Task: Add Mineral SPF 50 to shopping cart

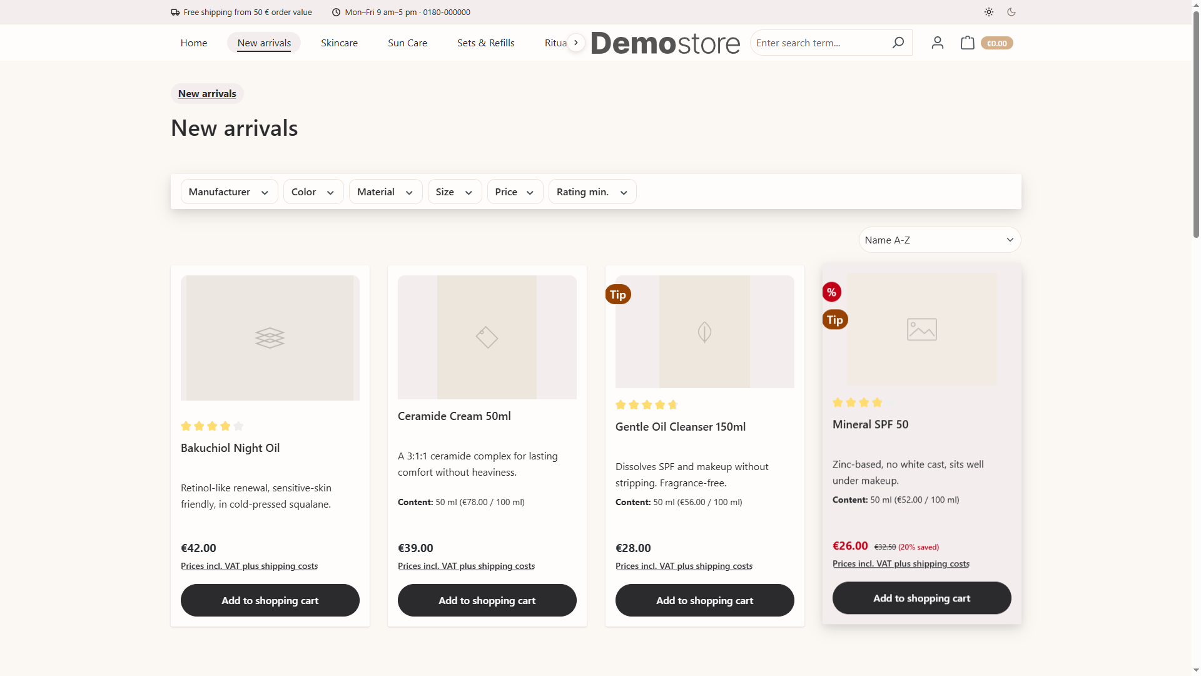Action: pos(922,598)
